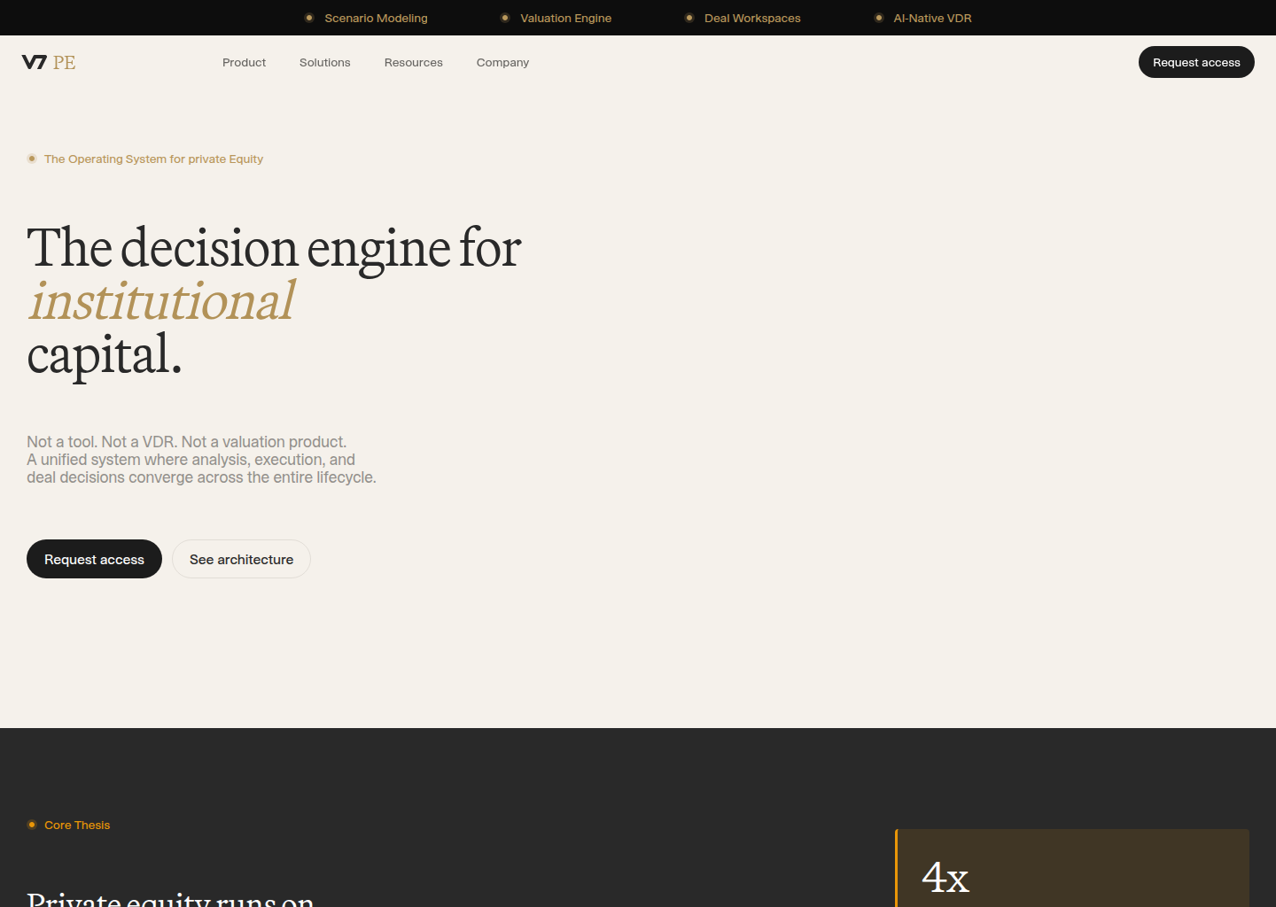Open the Product navigation menu
The height and width of the screenshot is (907, 1276).
[x=244, y=62]
